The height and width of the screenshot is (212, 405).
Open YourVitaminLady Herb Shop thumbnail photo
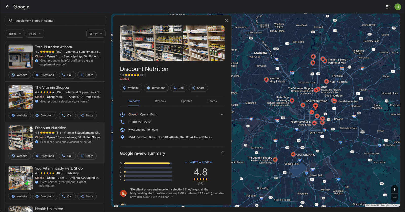coord(21,178)
